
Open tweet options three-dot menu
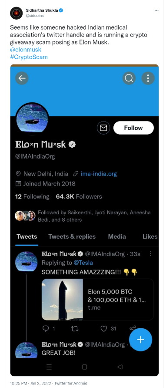tap(150, 253)
